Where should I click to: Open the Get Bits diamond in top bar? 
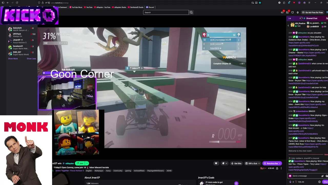click(x=298, y=12)
